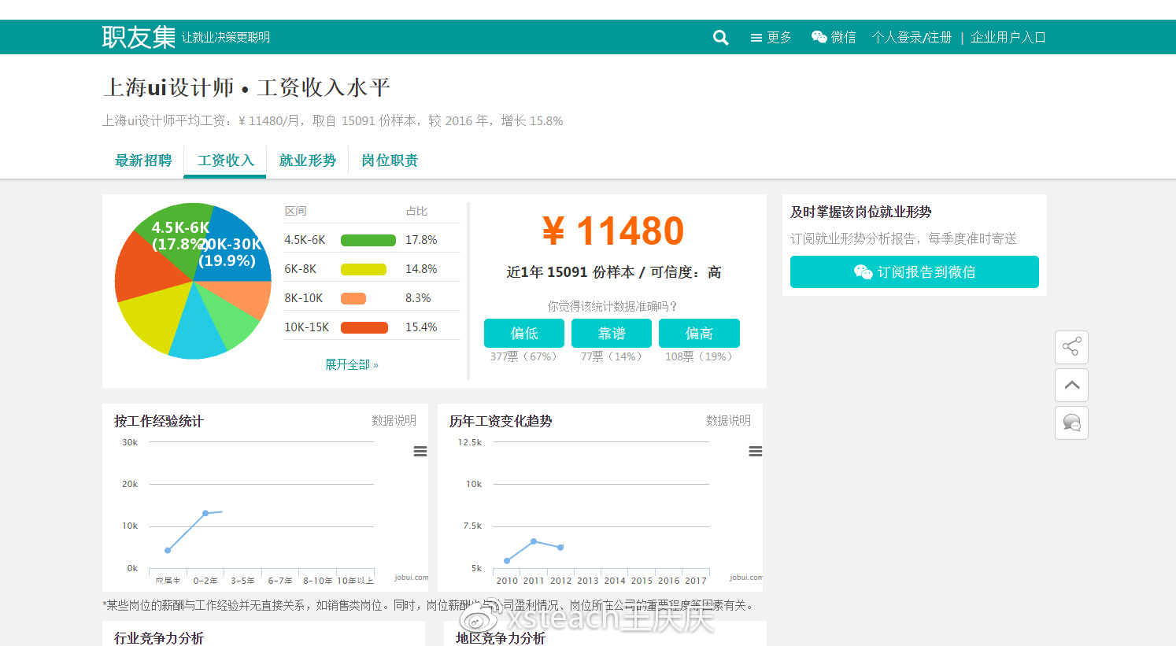Click the 108票（19%）vote count
Viewport: 1176px width, 646px height.
[699, 356]
